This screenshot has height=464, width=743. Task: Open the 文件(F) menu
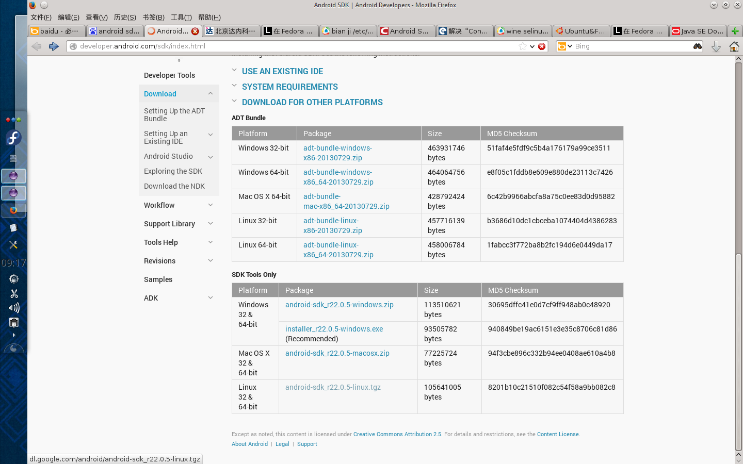(x=41, y=18)
